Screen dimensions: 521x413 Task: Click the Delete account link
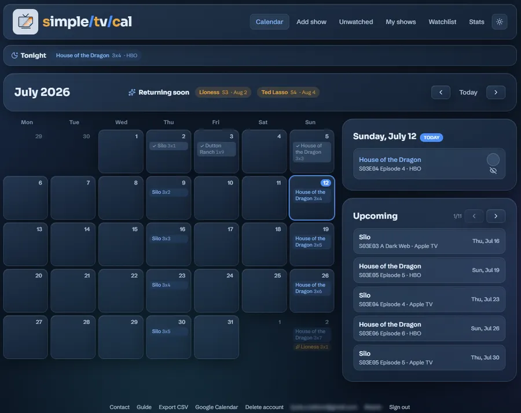coord(264,407)
